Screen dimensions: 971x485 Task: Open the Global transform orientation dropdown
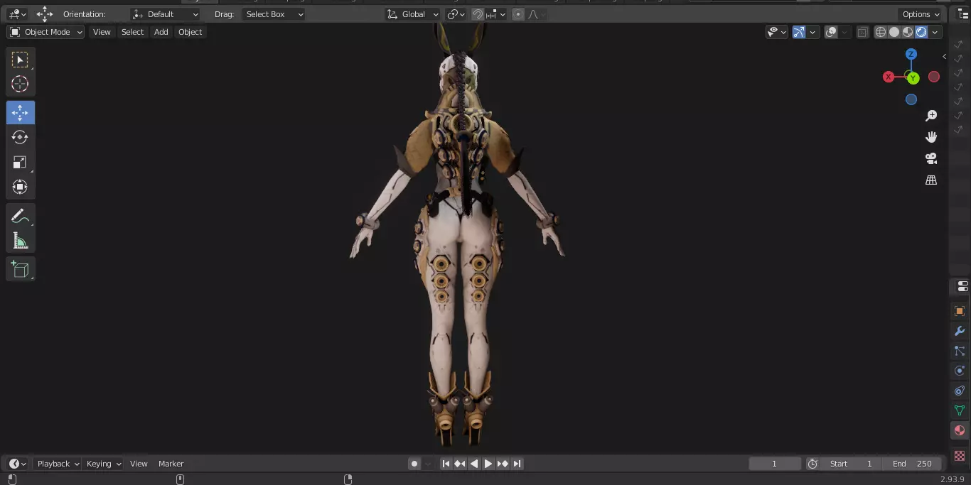click(x=413, y=14)
